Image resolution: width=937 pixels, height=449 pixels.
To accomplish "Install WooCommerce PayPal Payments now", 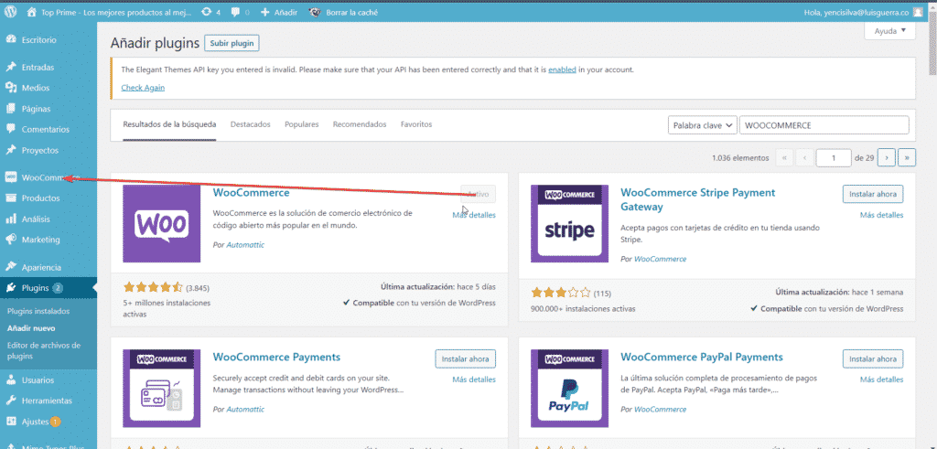I will (873, 358).
